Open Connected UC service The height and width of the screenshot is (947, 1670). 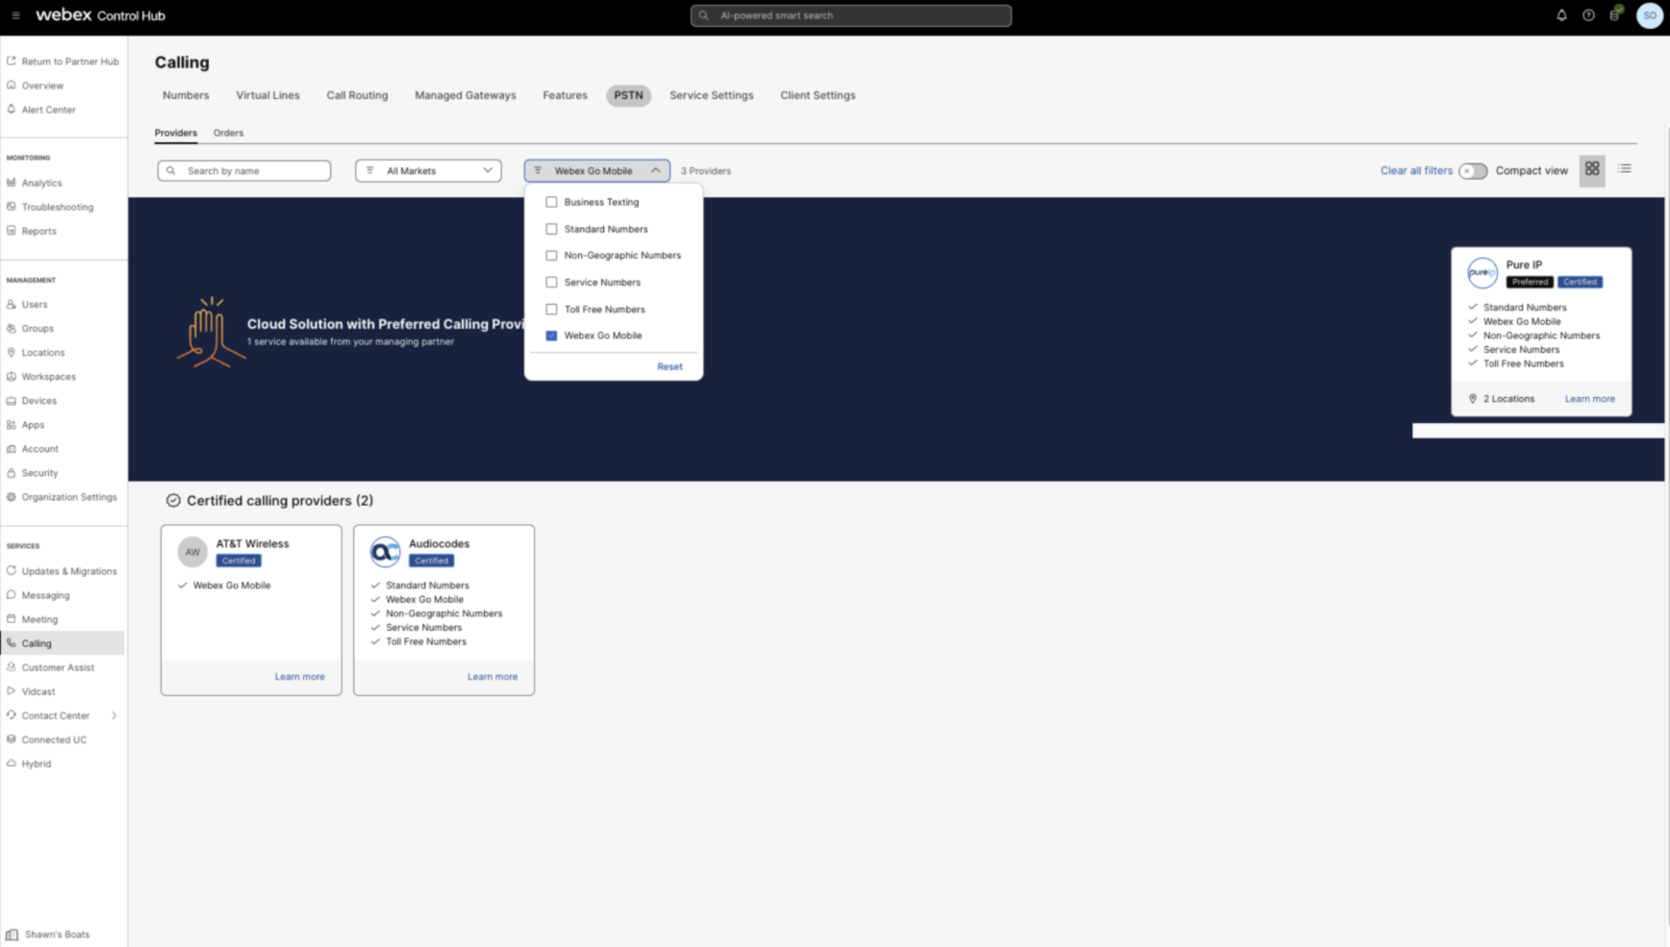(x=54, y=740)
